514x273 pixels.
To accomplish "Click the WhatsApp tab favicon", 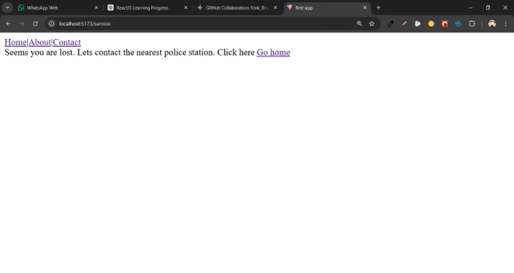I will pos(21,8).
